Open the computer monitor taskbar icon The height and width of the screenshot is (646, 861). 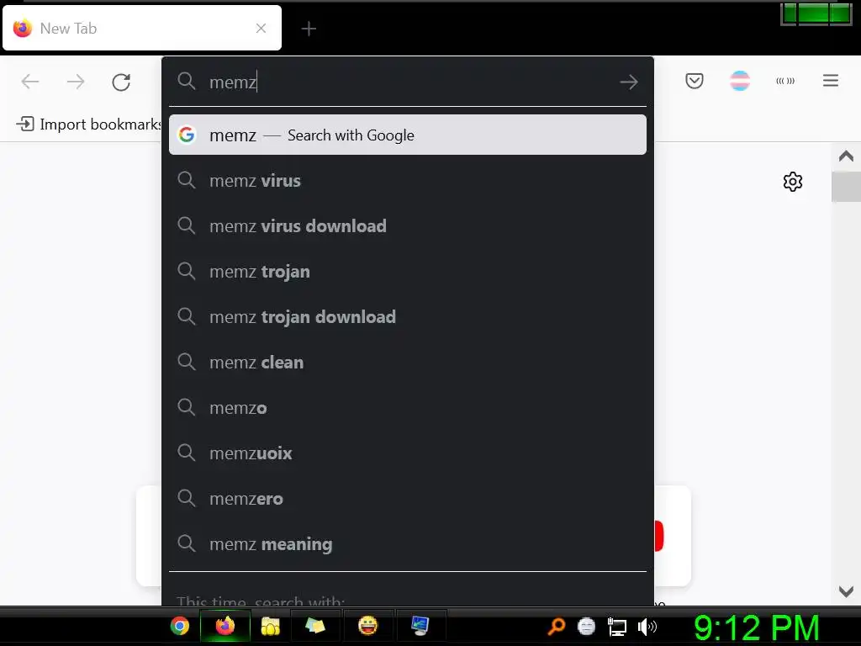[420, 626]
